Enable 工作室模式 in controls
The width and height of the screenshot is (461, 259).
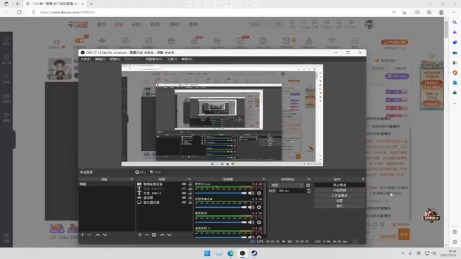point(339,196)
